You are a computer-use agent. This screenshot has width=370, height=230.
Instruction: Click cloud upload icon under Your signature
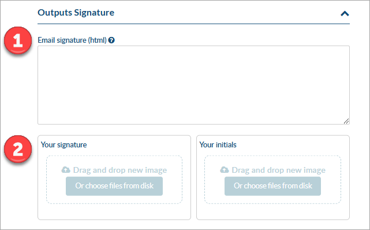66,169
